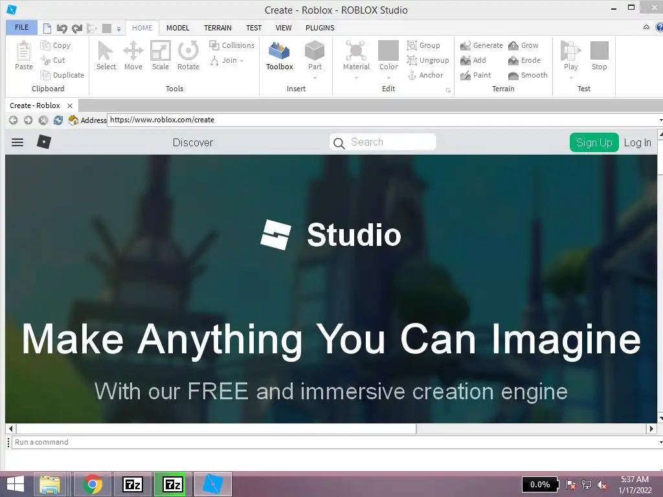
Task: Click the Cut tool
Action: point(53,60)
